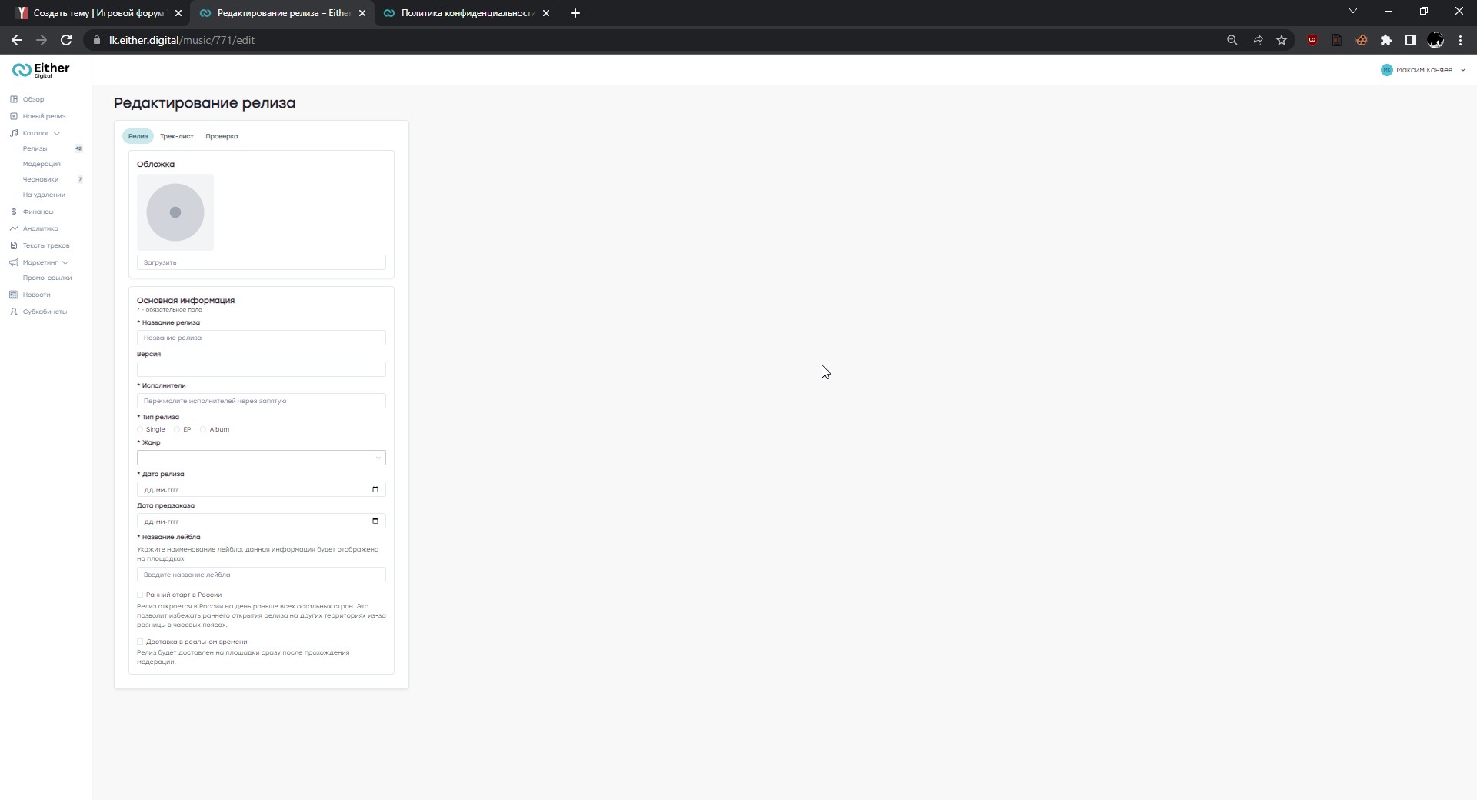
Task: Open the Черновики drafts list
Action: (x=41, y=179)
